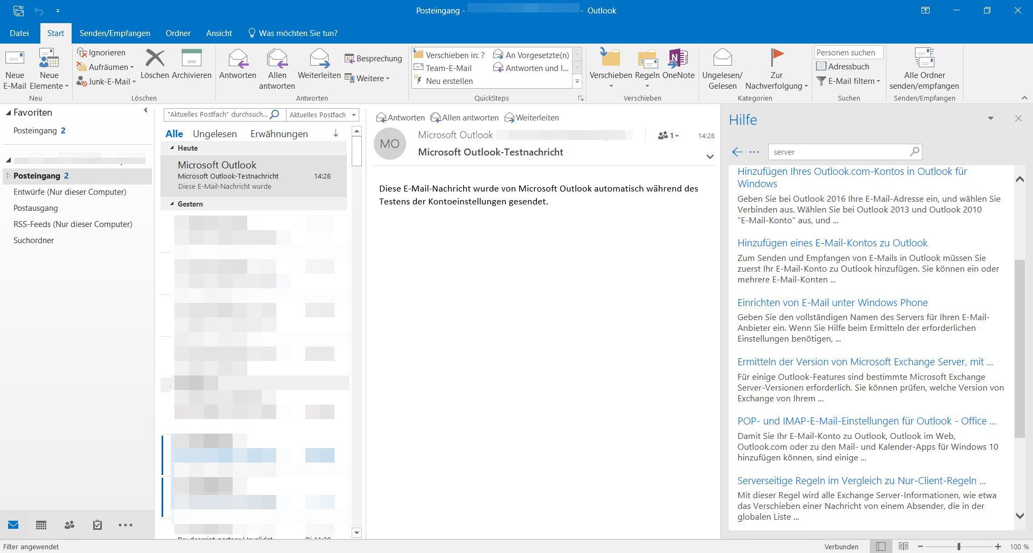Select QuickStep Neu erstellen
The height and width of the screenshot is (553, 1033).
[443, 81]
